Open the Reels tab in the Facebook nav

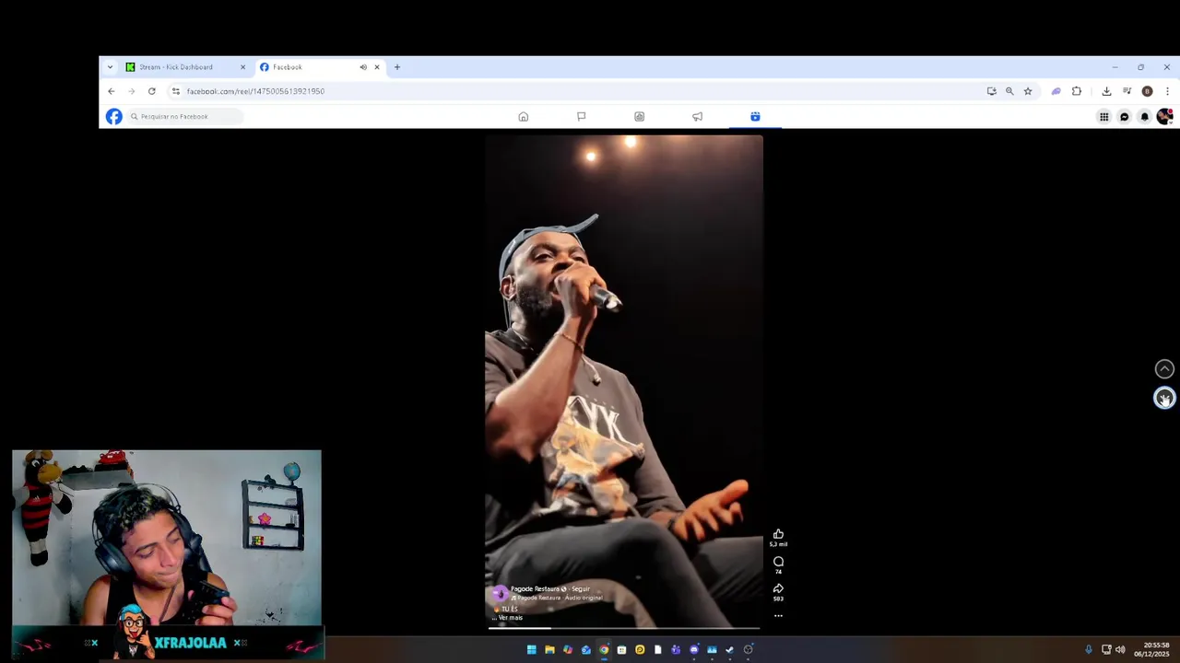(755, 116)
